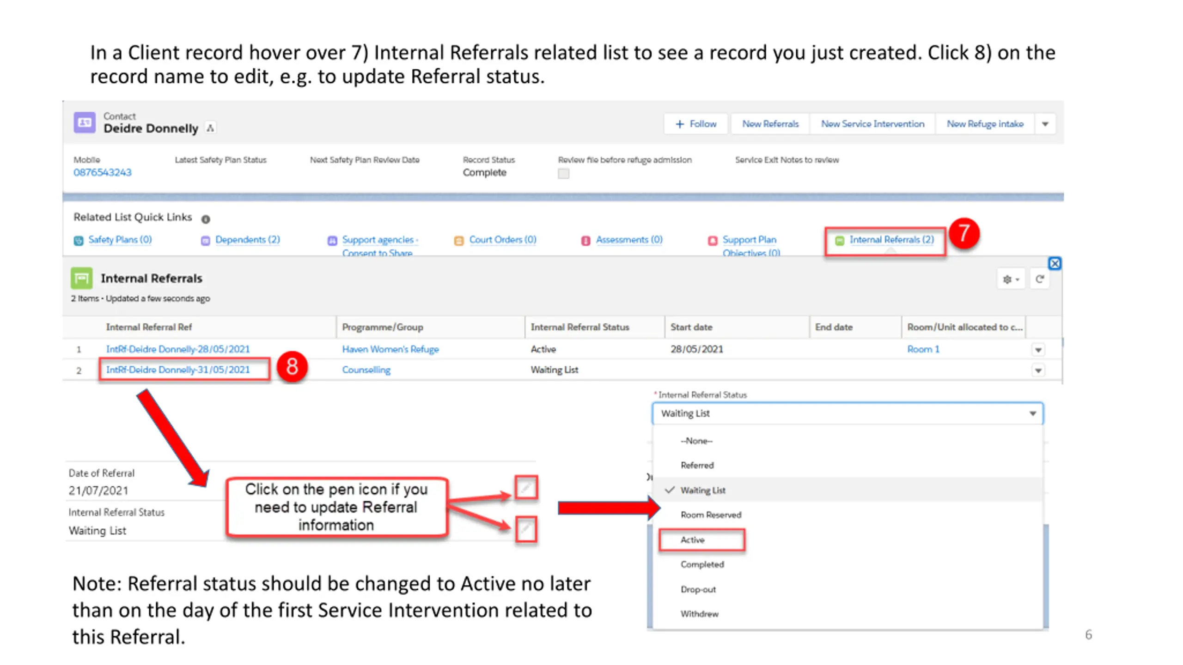The width and height of the screenshot is (1183, 665).
Task: Refresh the Internal Referrals list
Action: pyautogui.click(x=1040, y=279)
